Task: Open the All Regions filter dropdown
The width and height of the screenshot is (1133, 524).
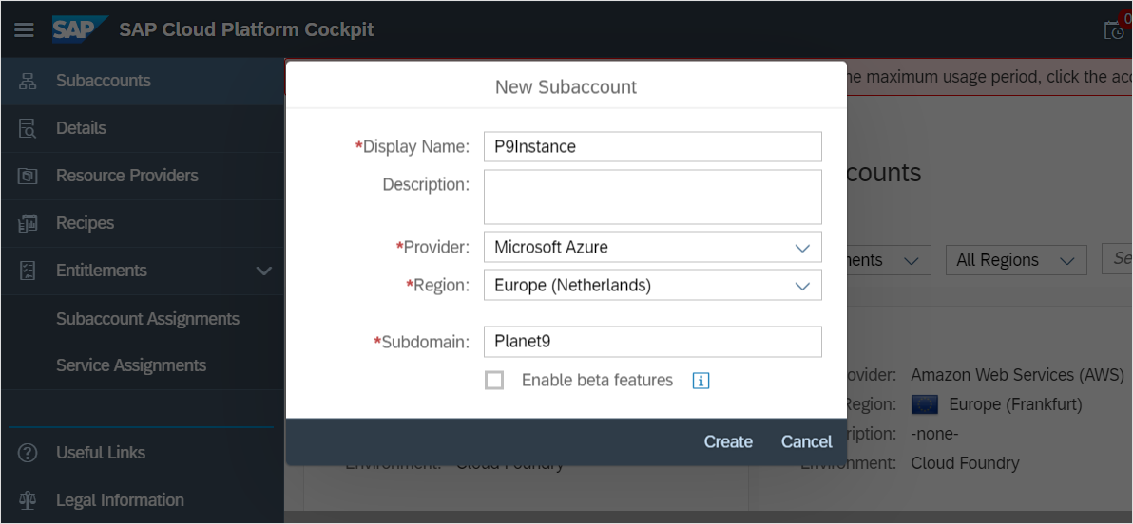Action: click(x=1015, y=260)
